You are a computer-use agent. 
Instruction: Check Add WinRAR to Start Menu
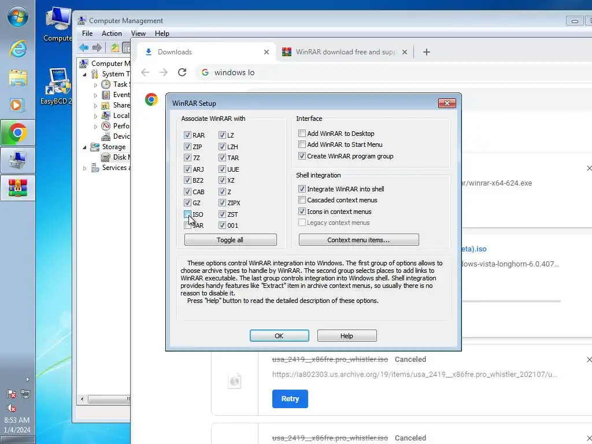302,144
